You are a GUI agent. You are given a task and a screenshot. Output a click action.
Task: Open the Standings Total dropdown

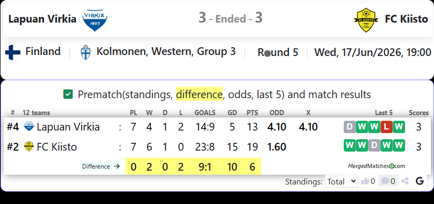[341, 181]
